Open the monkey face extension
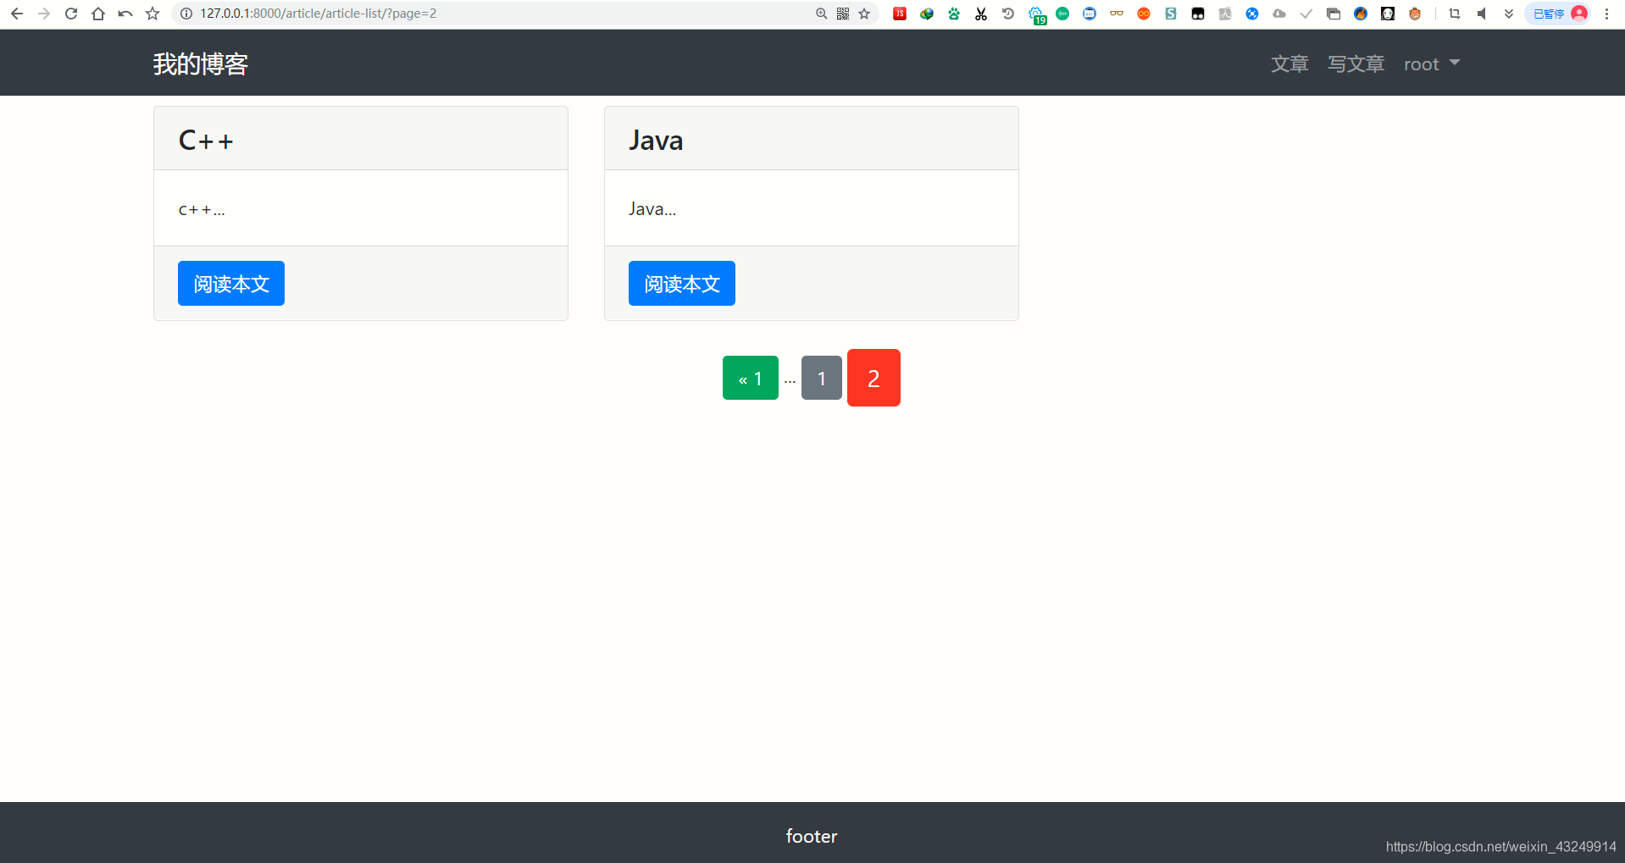Image resolution: width=1625 pixels, height=863 pixels. click(x=1415, y=14)
